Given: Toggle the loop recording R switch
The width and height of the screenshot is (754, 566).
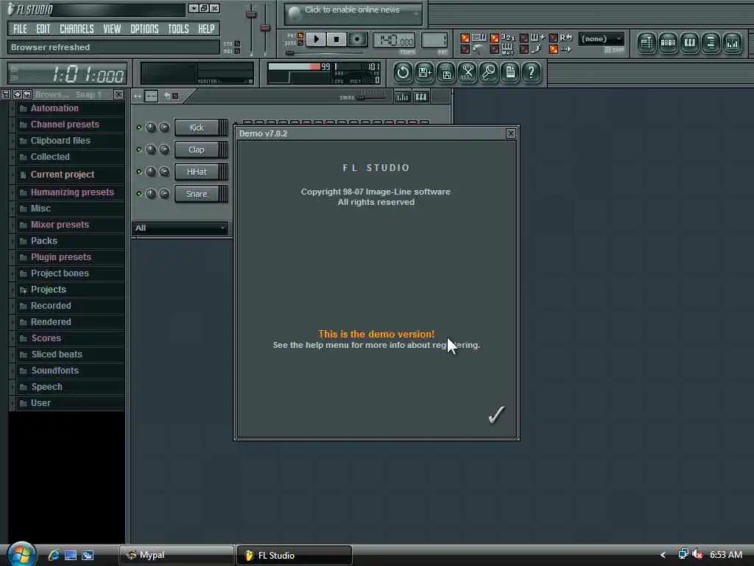Looking at the screenshot, I should click(554, 38).
